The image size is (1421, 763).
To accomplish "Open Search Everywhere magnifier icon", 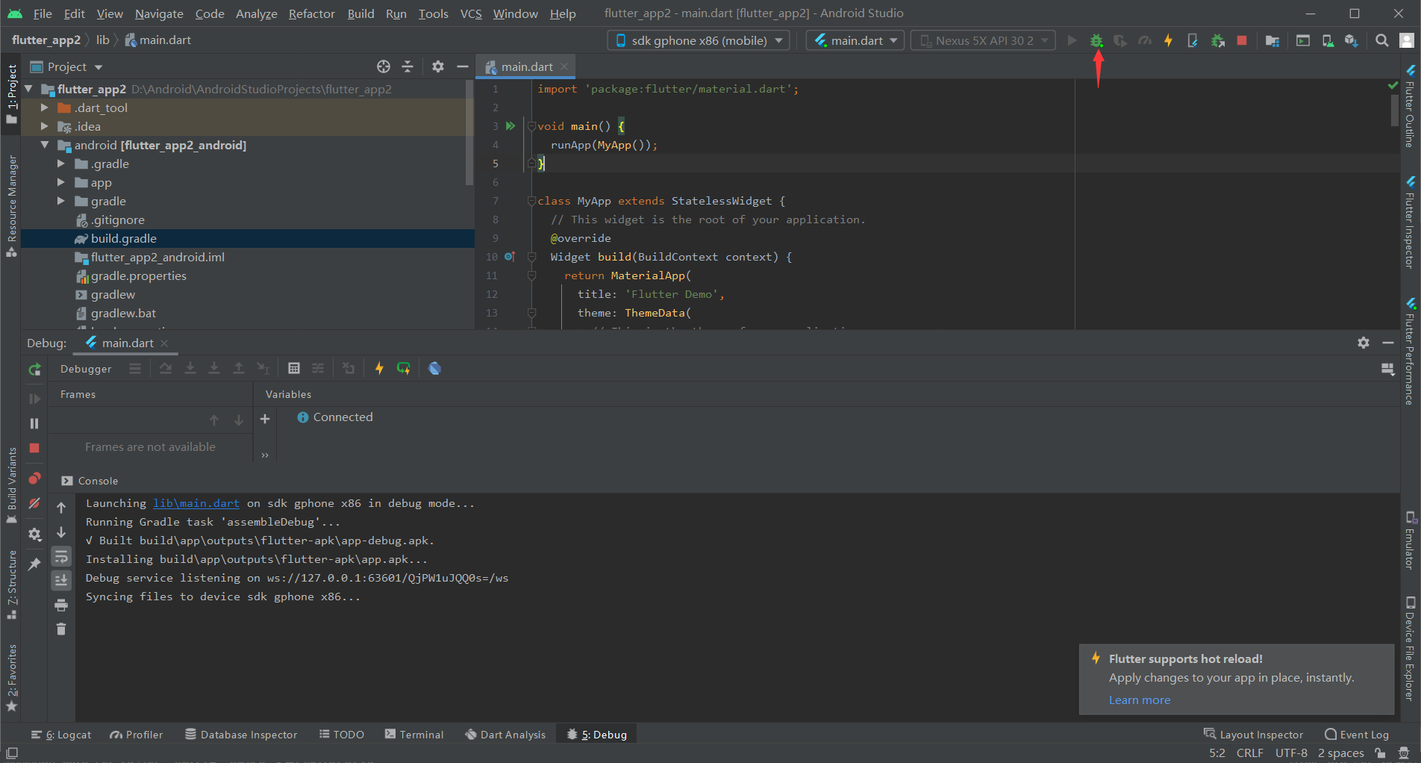I will (1381, 41).
